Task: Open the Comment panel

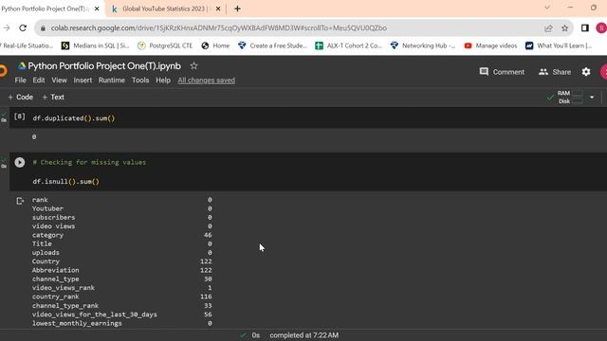Action: [502, 72]
